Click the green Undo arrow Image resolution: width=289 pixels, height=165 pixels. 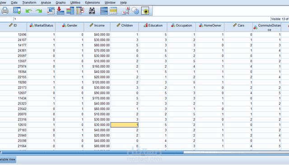pyautogui.click(x=29, y=11)
